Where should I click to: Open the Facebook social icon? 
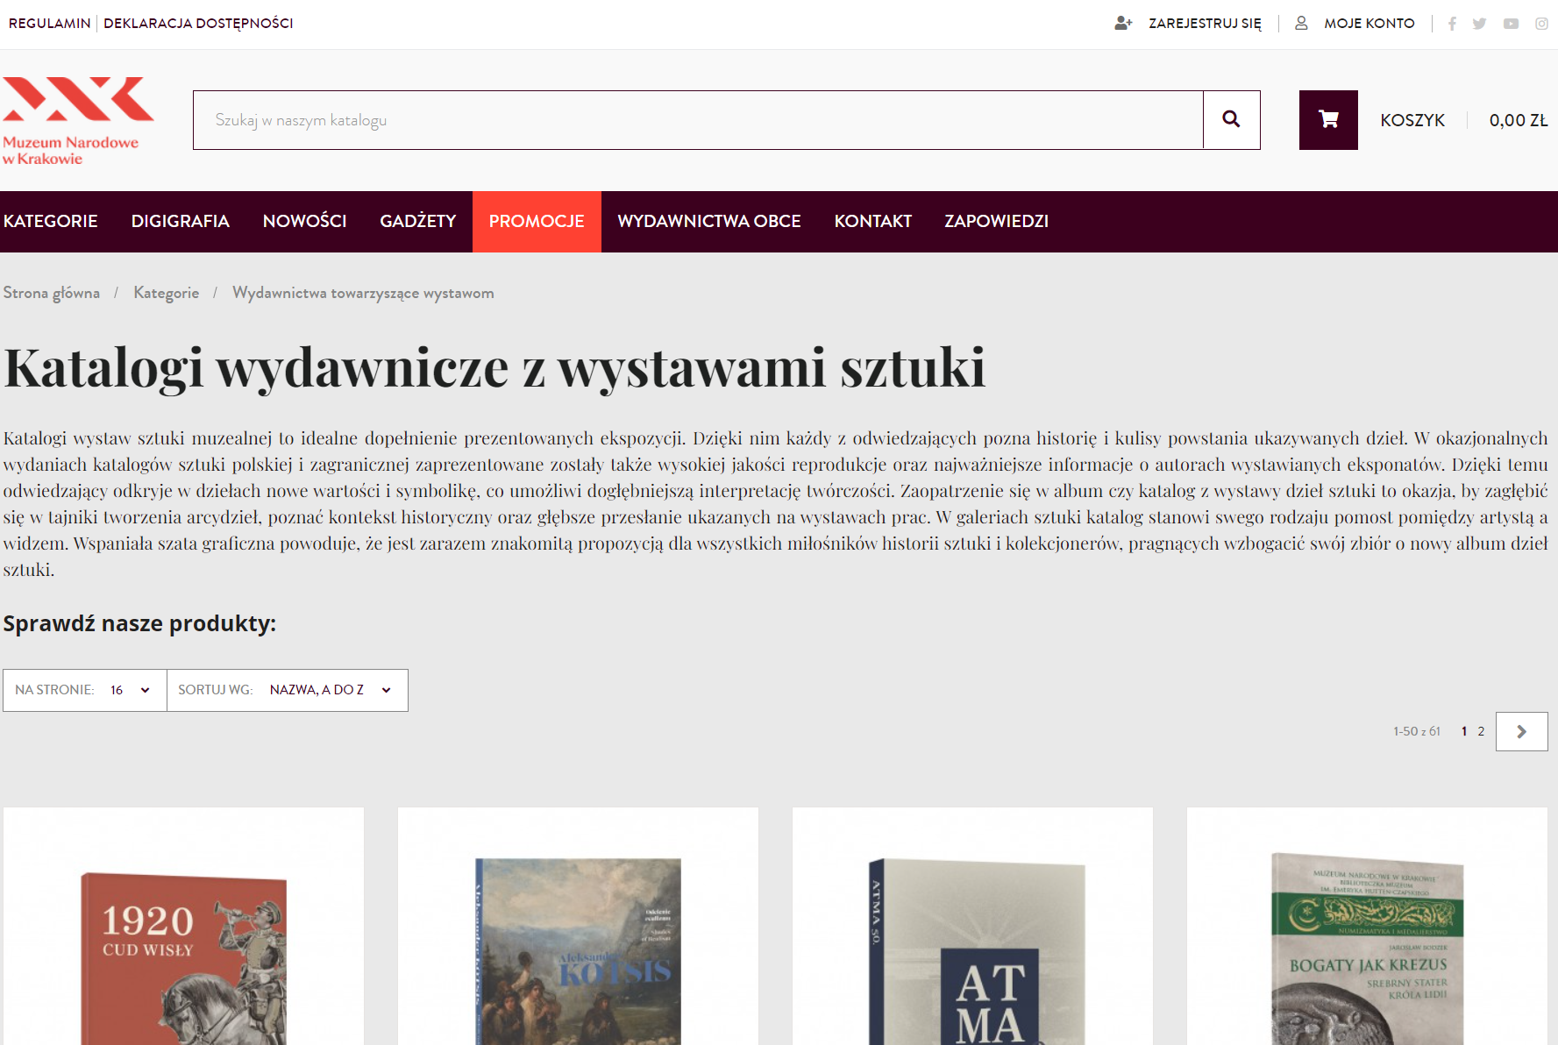coord(1452,24)
